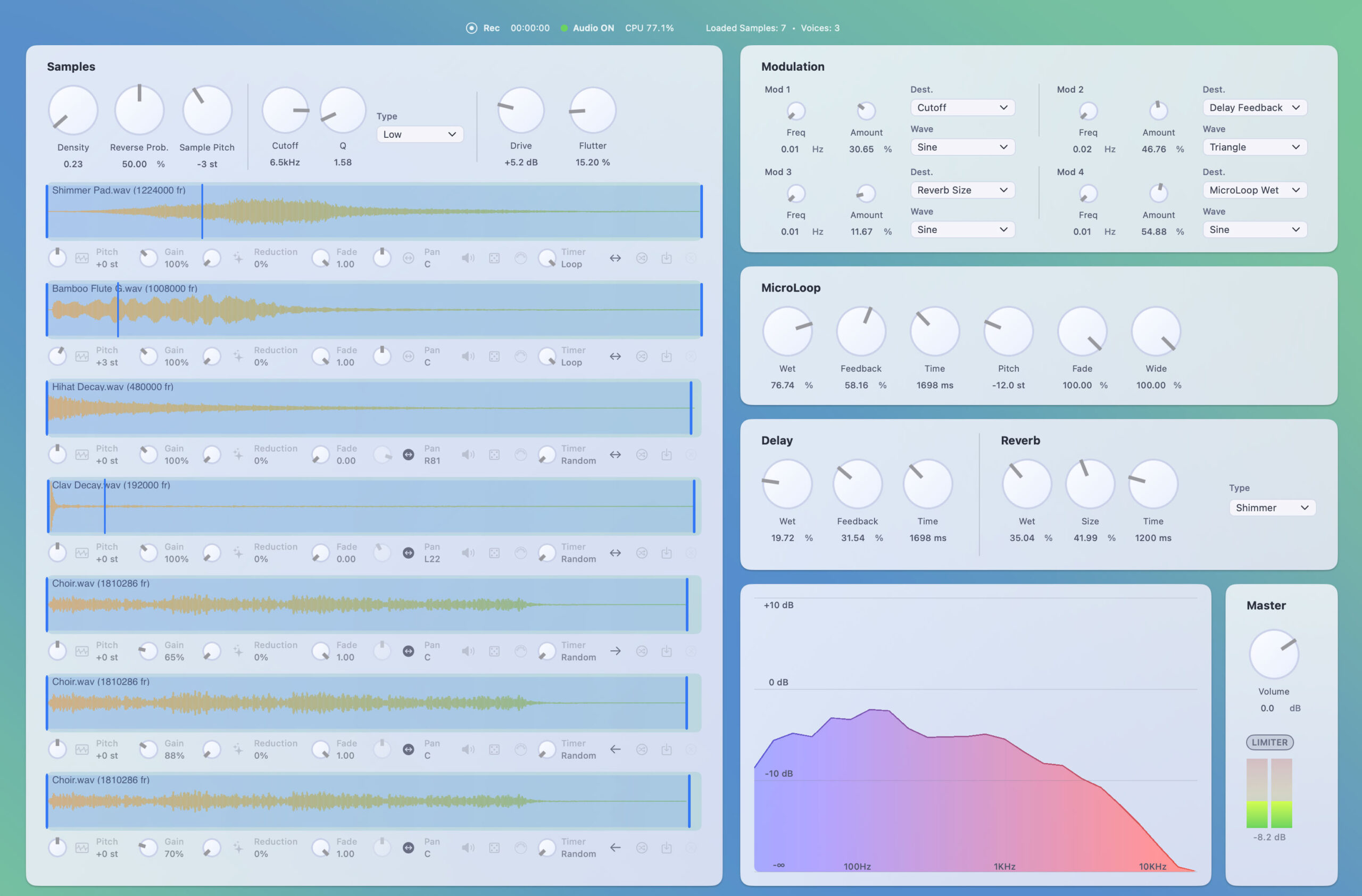Mute speaker icon in Clav Decay row
The image size is (1362, 896).
point(468,553)
